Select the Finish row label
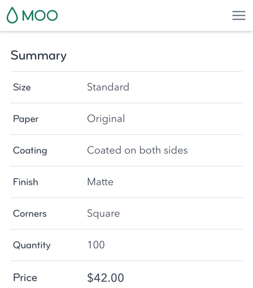 [26, 182]
